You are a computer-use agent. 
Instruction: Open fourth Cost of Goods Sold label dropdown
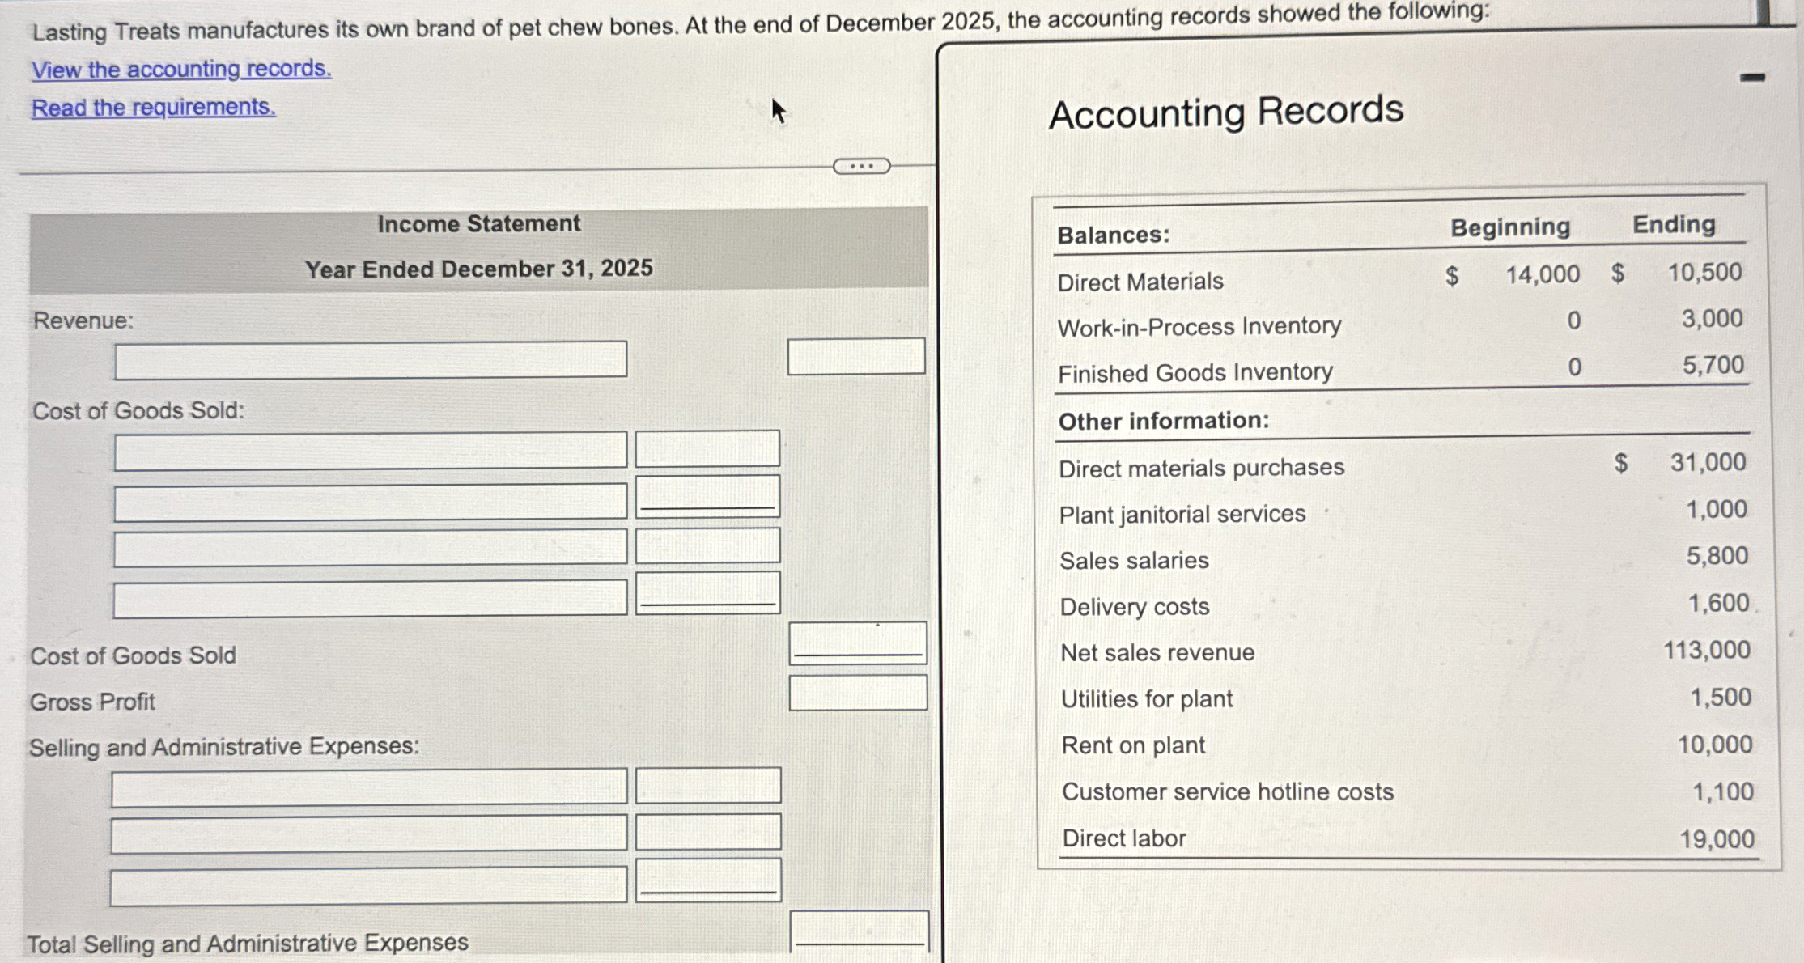tap(371, 599)
